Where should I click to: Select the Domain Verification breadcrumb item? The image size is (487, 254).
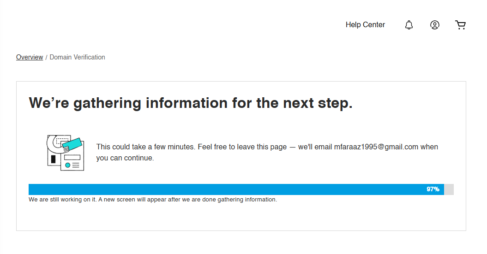coord(78,57)
